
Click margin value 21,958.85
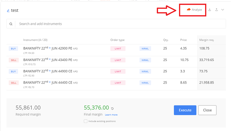tap(207, 82)
